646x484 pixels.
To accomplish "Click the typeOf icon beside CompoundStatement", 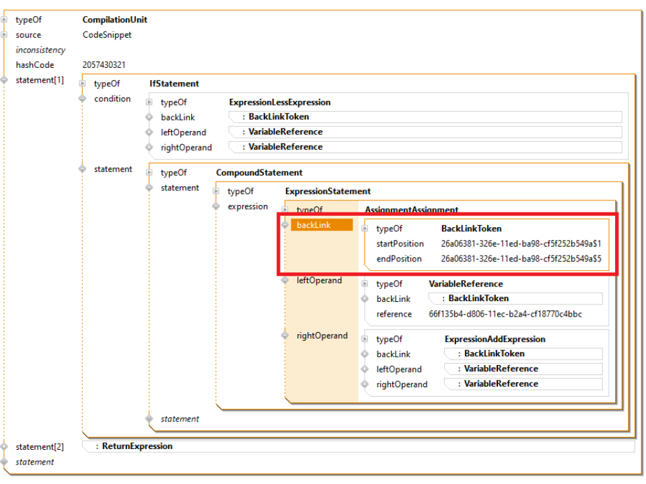I will (x=149, y=173).
